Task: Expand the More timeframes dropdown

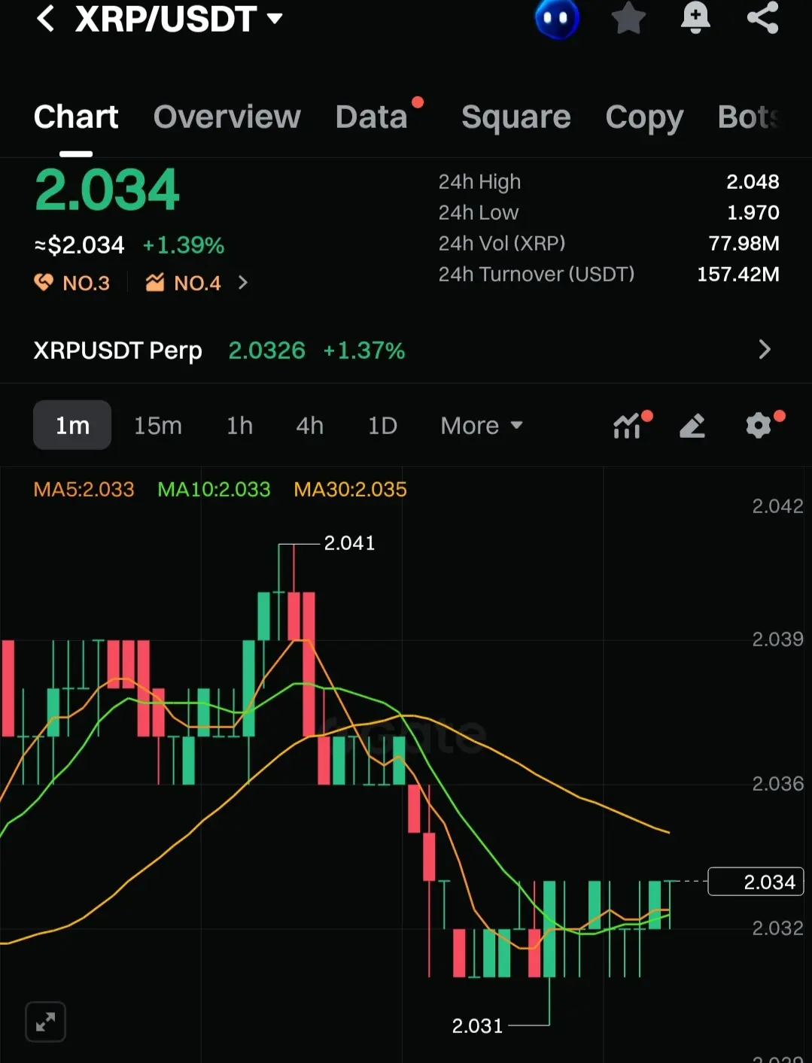Action: [x=482, y=426]
